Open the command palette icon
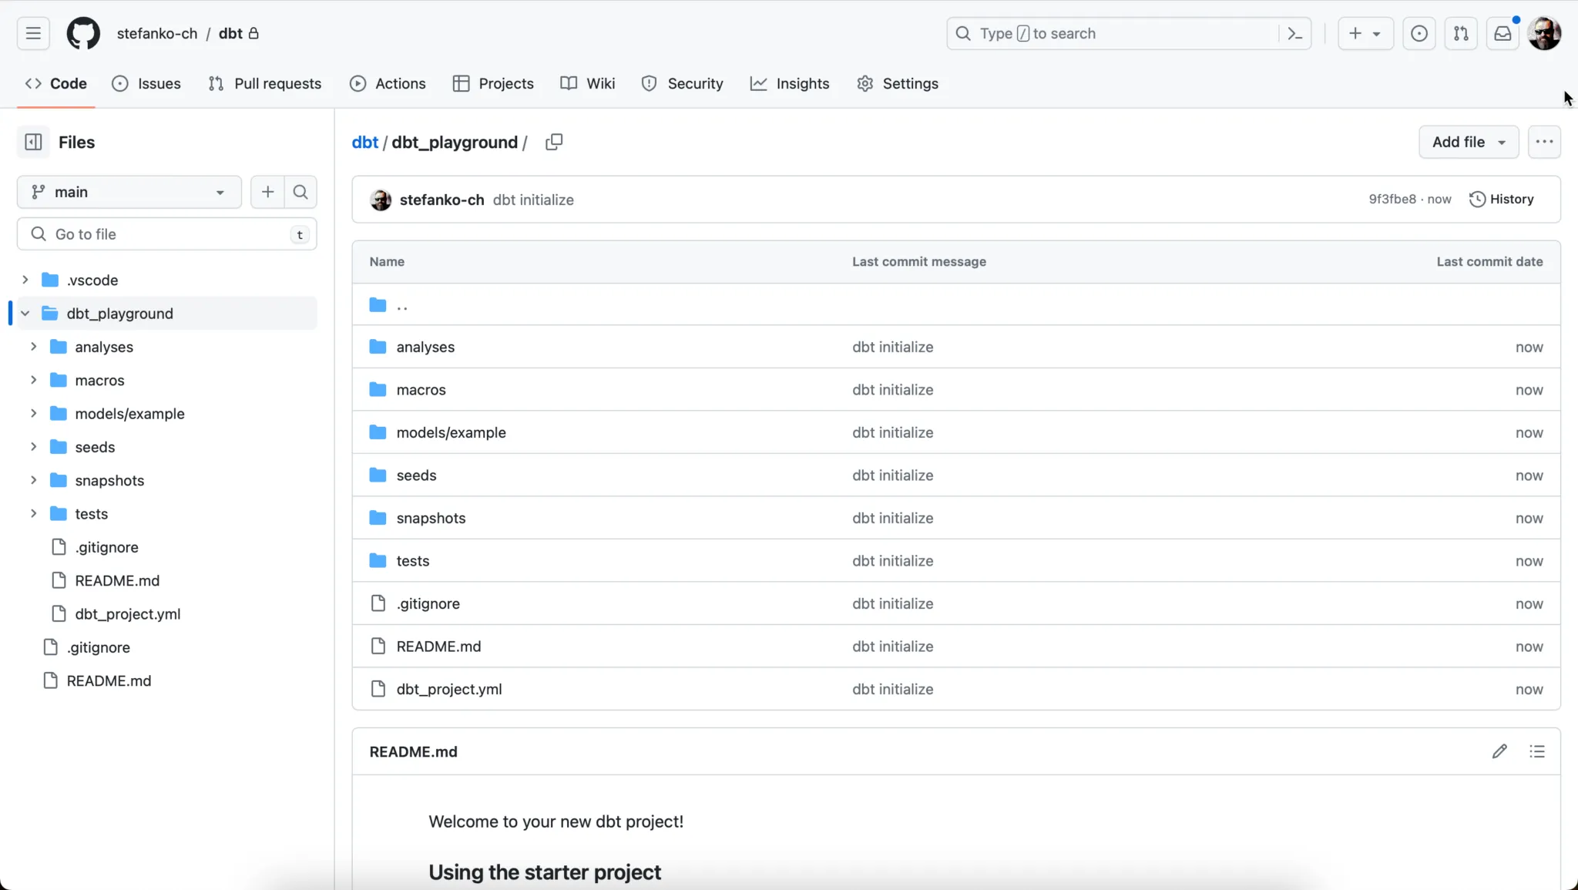The height and width of the screenshot is (890, 1578). 1295,34
